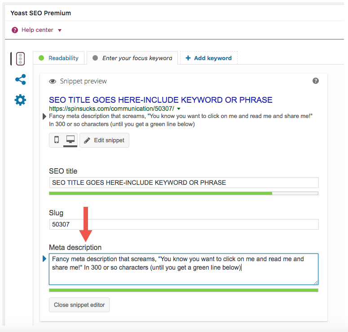Viewport: 348px width, 332px height.
Task: Click the Edit snippet button
Action: 104,140
